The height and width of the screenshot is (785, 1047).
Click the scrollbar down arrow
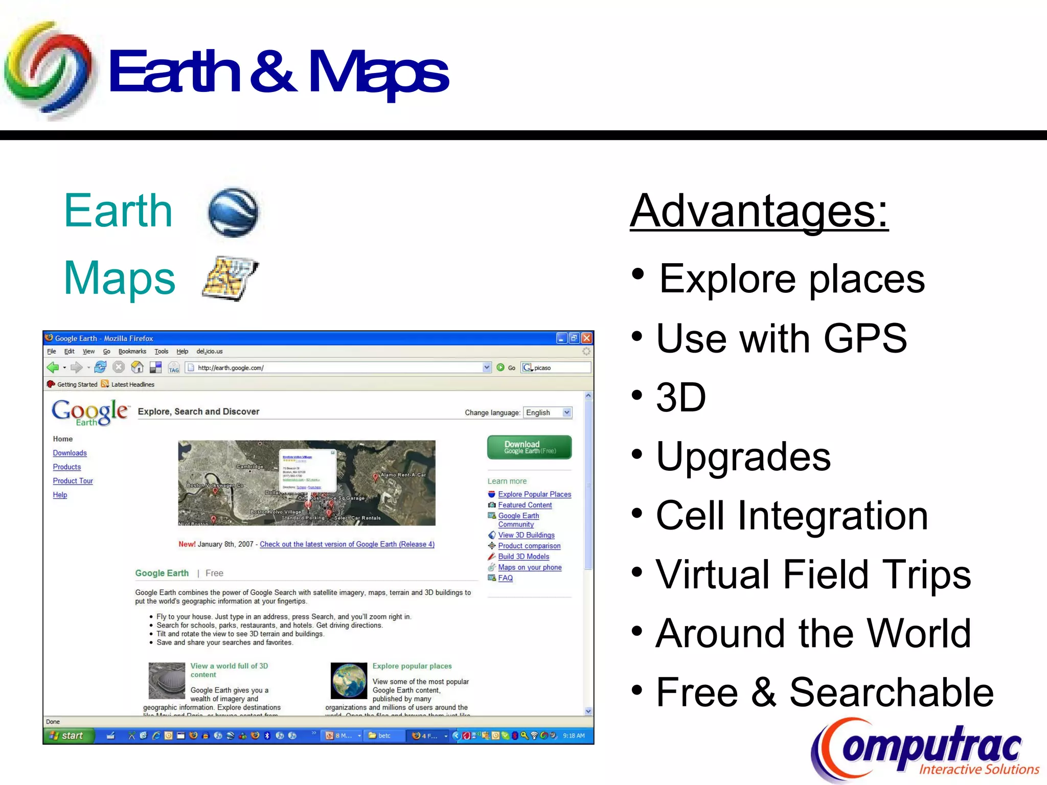588,711
